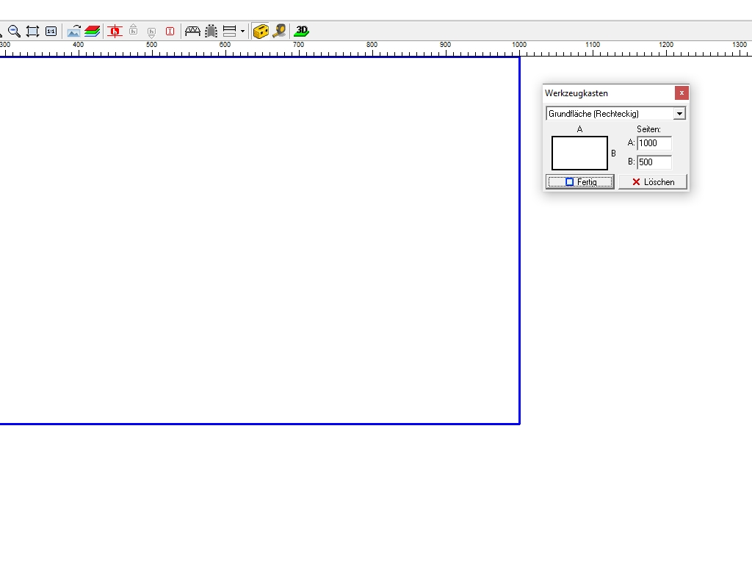Click the horizontal lines layout icon

click(229, 31)
